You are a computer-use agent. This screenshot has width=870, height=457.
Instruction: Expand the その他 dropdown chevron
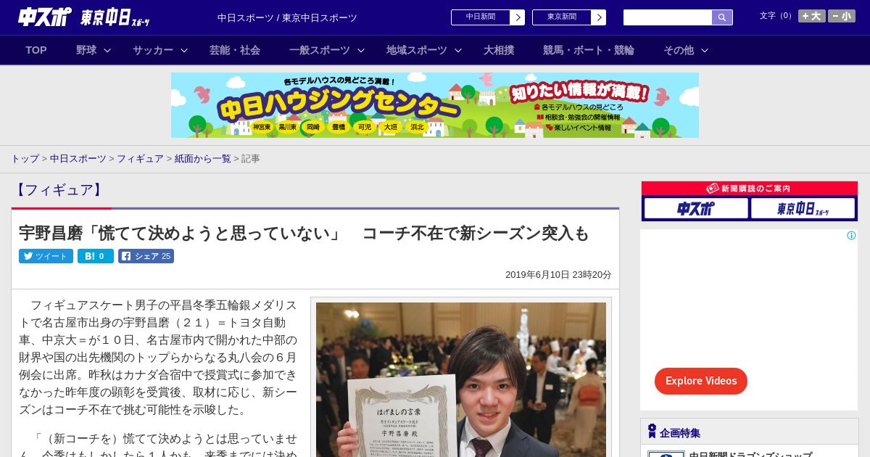click(x=705, y=51)
